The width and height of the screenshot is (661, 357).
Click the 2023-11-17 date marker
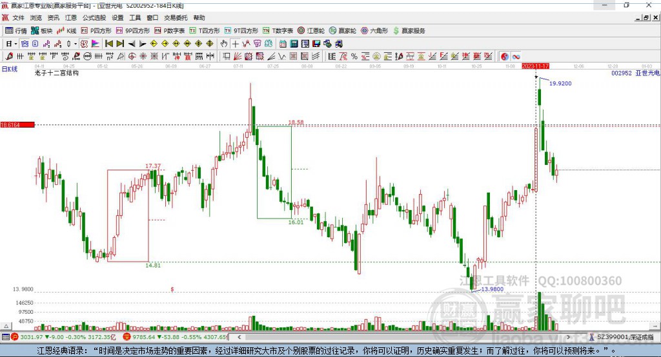click(535, 66)
